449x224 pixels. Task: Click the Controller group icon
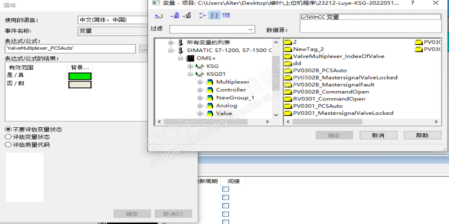click(210, 90)
